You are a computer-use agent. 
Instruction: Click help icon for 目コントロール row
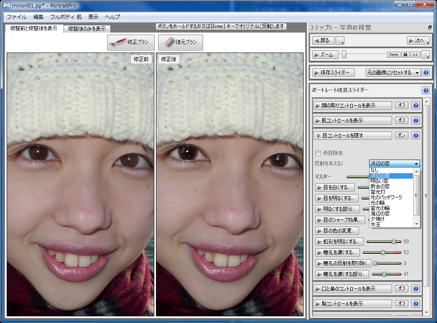416,136
